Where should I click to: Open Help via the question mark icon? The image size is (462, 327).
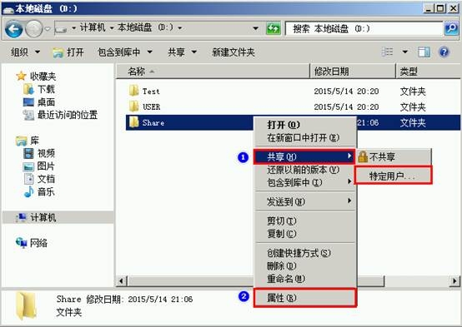click(444, 52)
